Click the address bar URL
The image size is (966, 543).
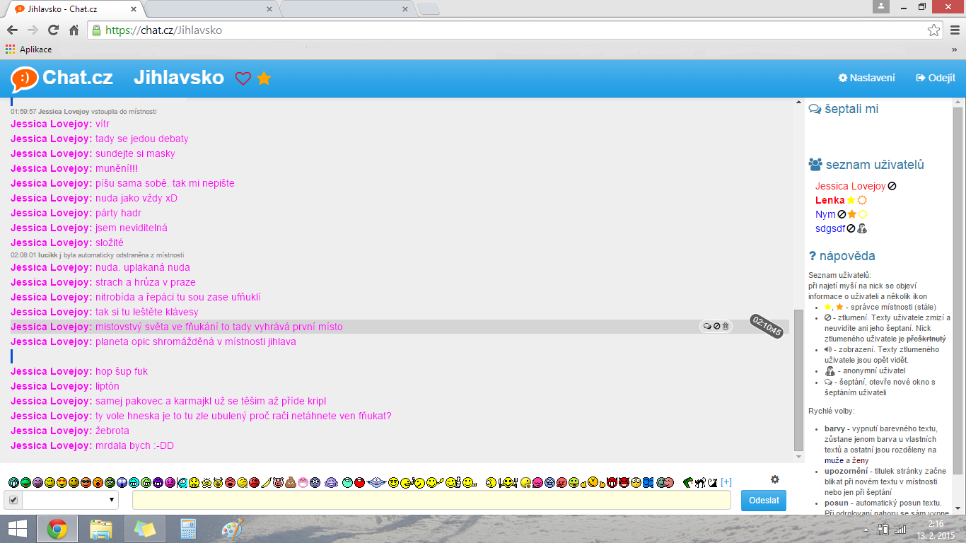[x=163, y=30]
